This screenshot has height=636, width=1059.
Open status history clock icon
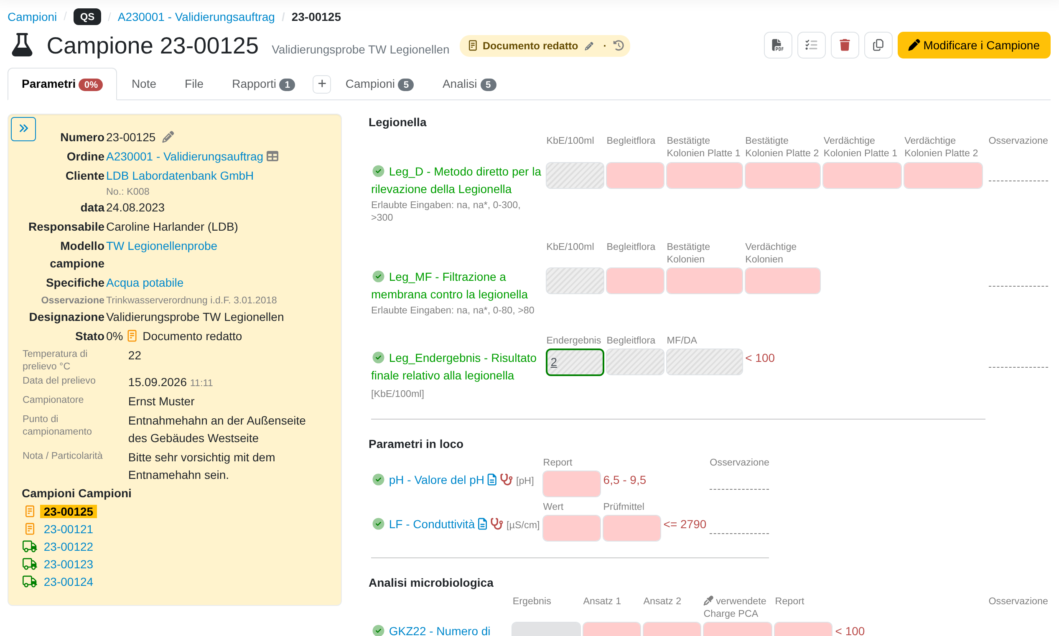tap(618, 46)
